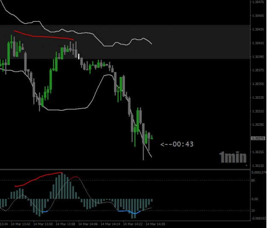Viewport: 267px width, 228px height.
Task: Click the 1.30255 price axis label
Action: pyautogui.click(x=258, y=152)
